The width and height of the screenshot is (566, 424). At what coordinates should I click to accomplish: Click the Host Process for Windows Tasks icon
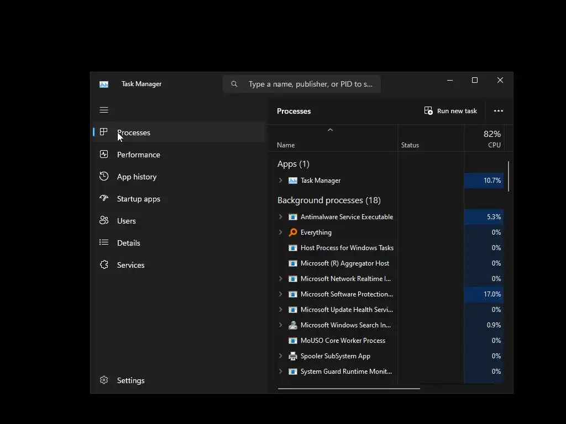[293, 248]
